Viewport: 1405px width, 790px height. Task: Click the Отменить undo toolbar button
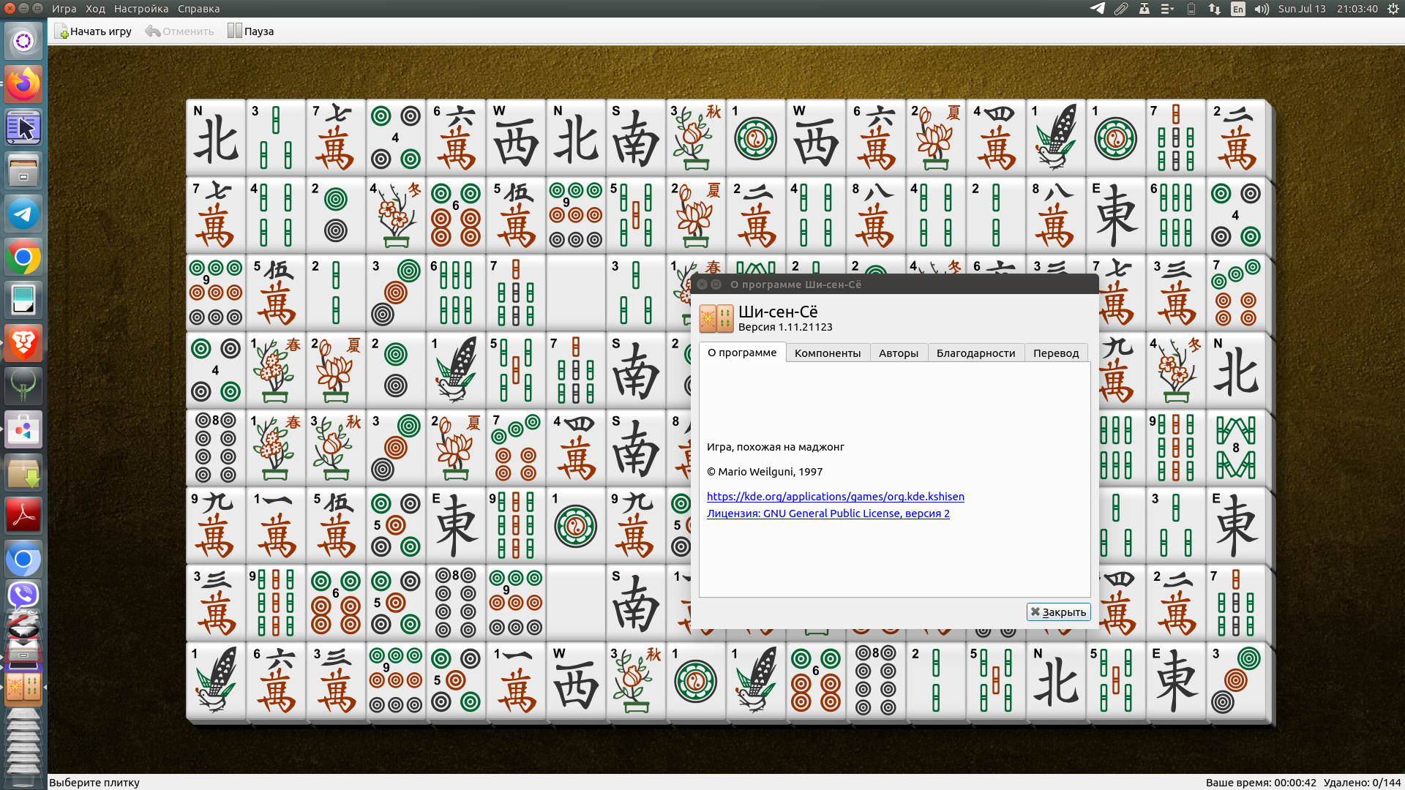pos(180,31)
